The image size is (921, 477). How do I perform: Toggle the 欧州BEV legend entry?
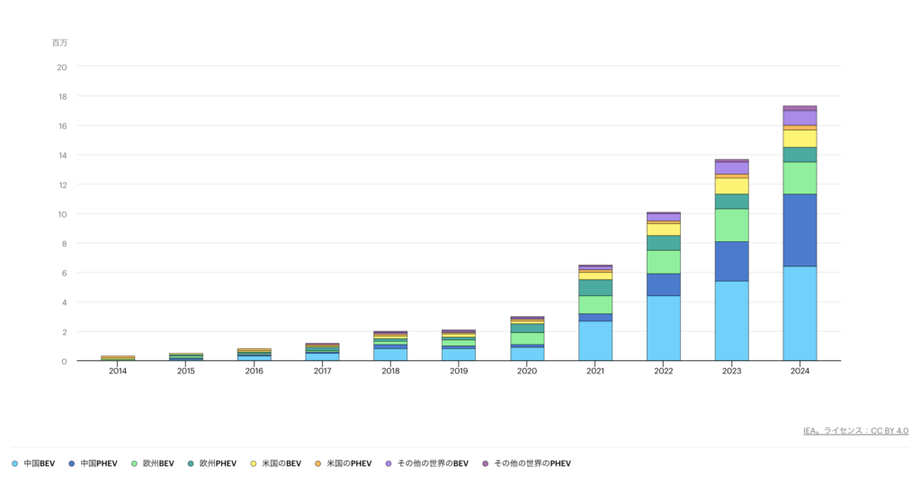(153, 463)
